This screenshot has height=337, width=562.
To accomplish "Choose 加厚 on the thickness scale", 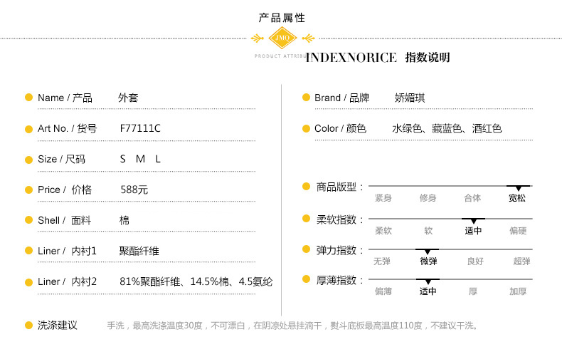I will 518,291.
